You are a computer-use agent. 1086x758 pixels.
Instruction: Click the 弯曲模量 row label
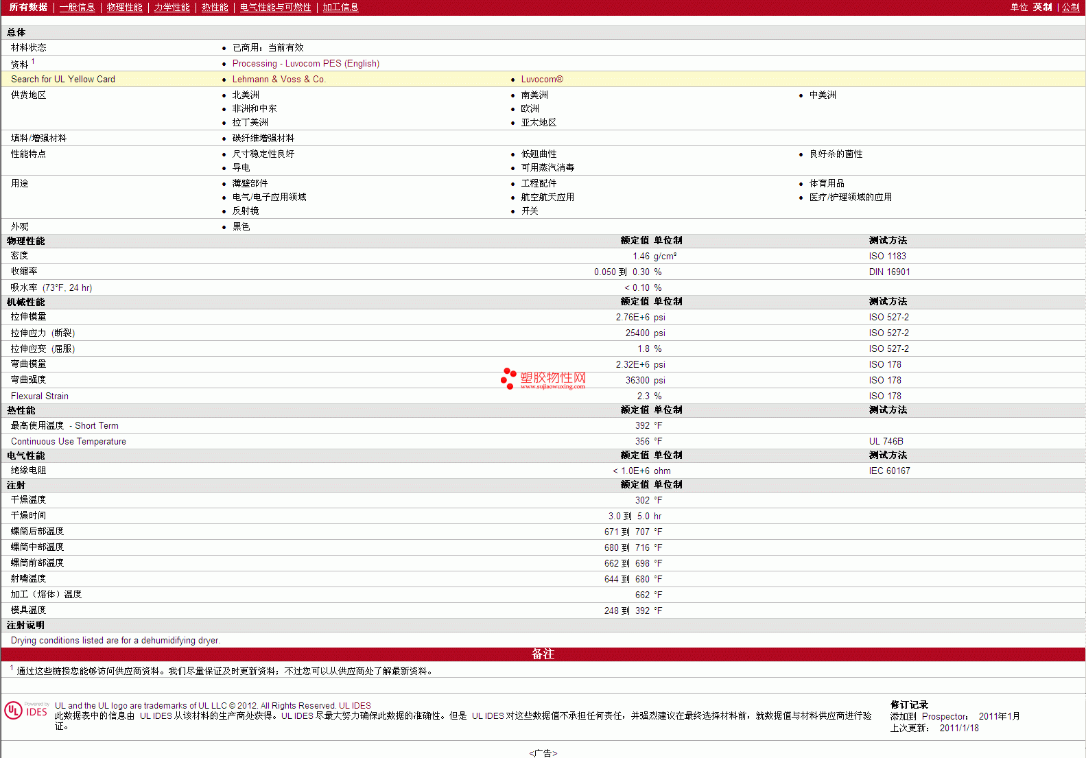(x=28, y=364)
